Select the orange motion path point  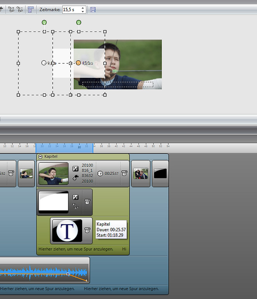pos(78,63)
